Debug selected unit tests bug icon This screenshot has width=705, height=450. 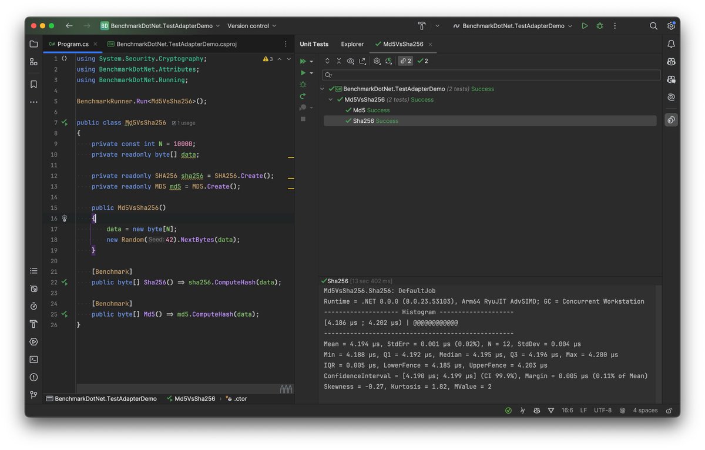(303, 85)
